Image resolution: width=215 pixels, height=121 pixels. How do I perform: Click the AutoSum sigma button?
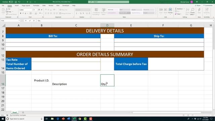pyautogui.click(x=179, y=9)
